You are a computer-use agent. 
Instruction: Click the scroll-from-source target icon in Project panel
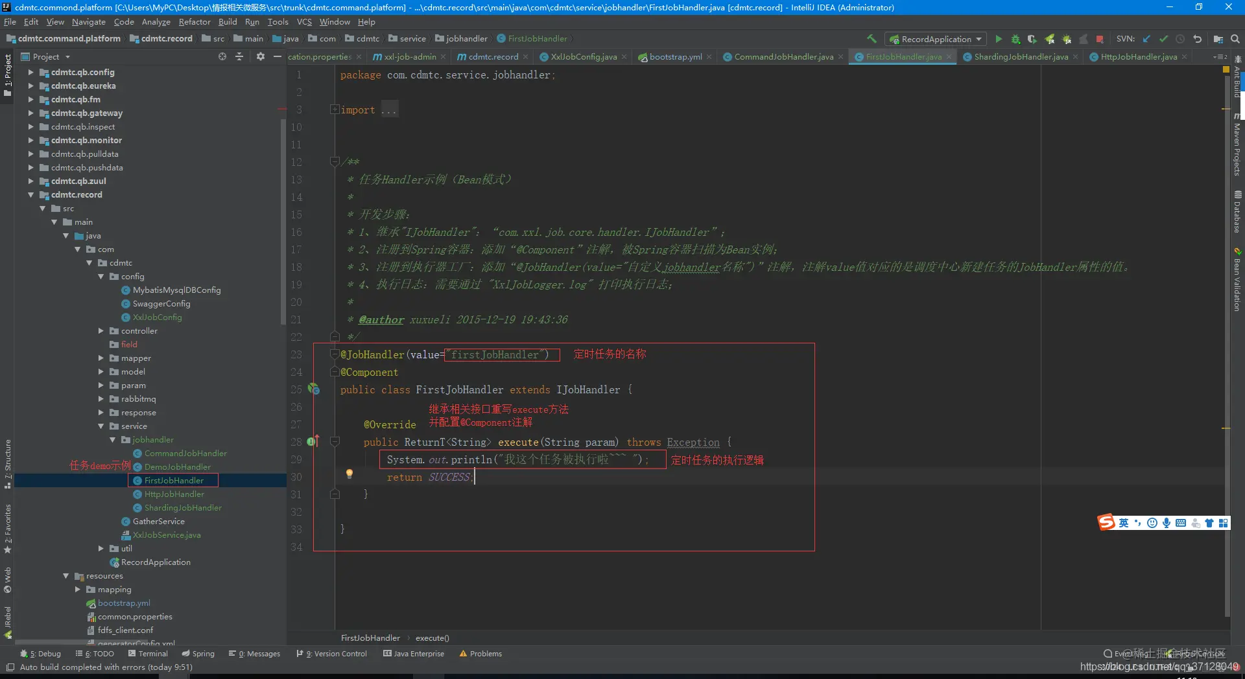(x=222, y=56)
